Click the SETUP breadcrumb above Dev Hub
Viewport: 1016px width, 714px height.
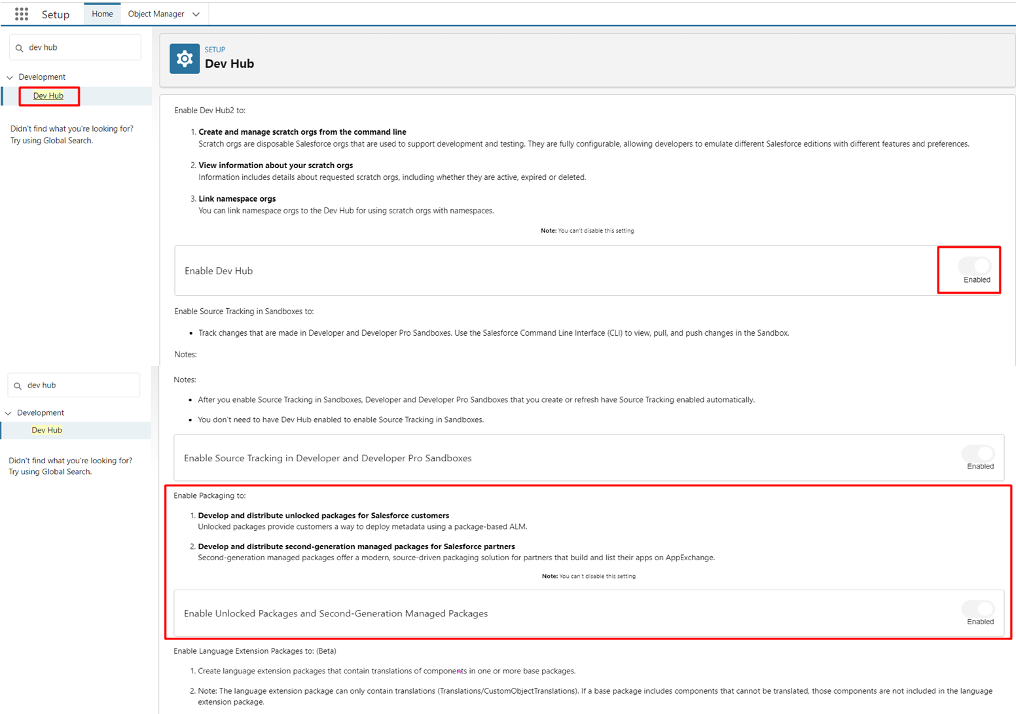[x=215, y=50]
